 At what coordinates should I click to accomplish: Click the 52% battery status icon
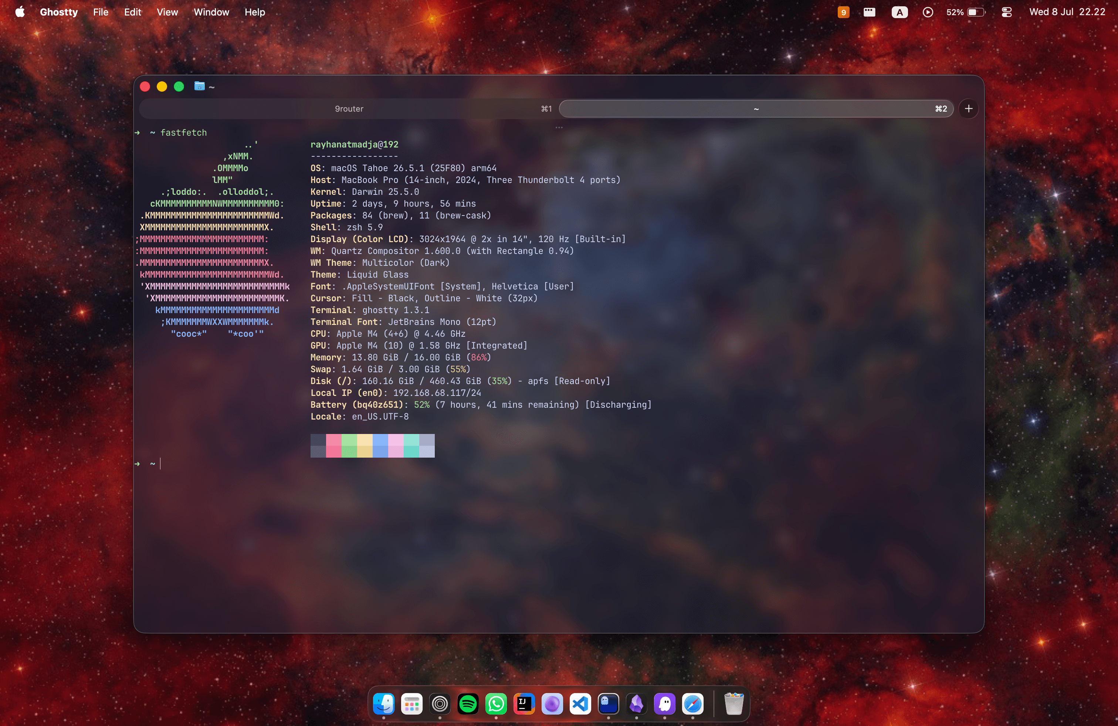click(x=966, y=12)
